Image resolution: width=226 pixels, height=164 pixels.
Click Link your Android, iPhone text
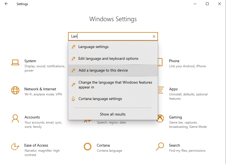(187, 66)
